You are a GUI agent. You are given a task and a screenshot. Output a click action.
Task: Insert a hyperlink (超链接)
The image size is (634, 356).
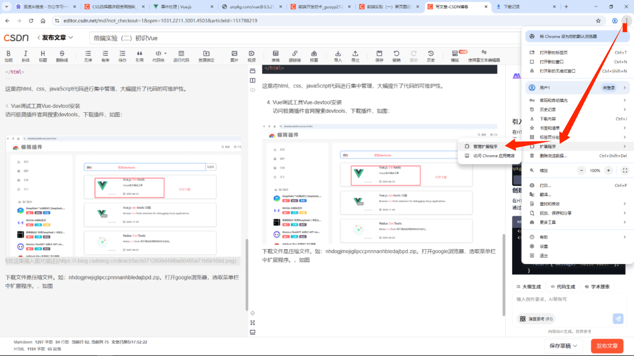pyautogui.click(x=295, y=56)
